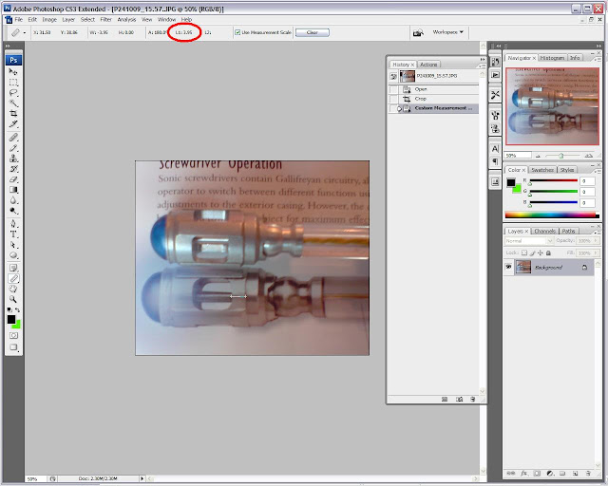Image resolution: width=608 pixels, height=486 pixels.
Task: Select the Crop tool
Action: tap(13, 114)
